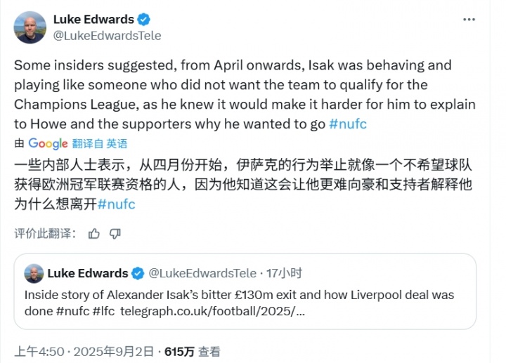
Task: Open the Luke Edwards display name at top
Action: 95,20
